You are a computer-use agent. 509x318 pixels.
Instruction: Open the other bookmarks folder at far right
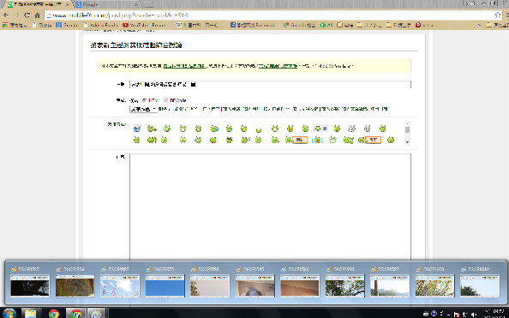tap(497, 25)
